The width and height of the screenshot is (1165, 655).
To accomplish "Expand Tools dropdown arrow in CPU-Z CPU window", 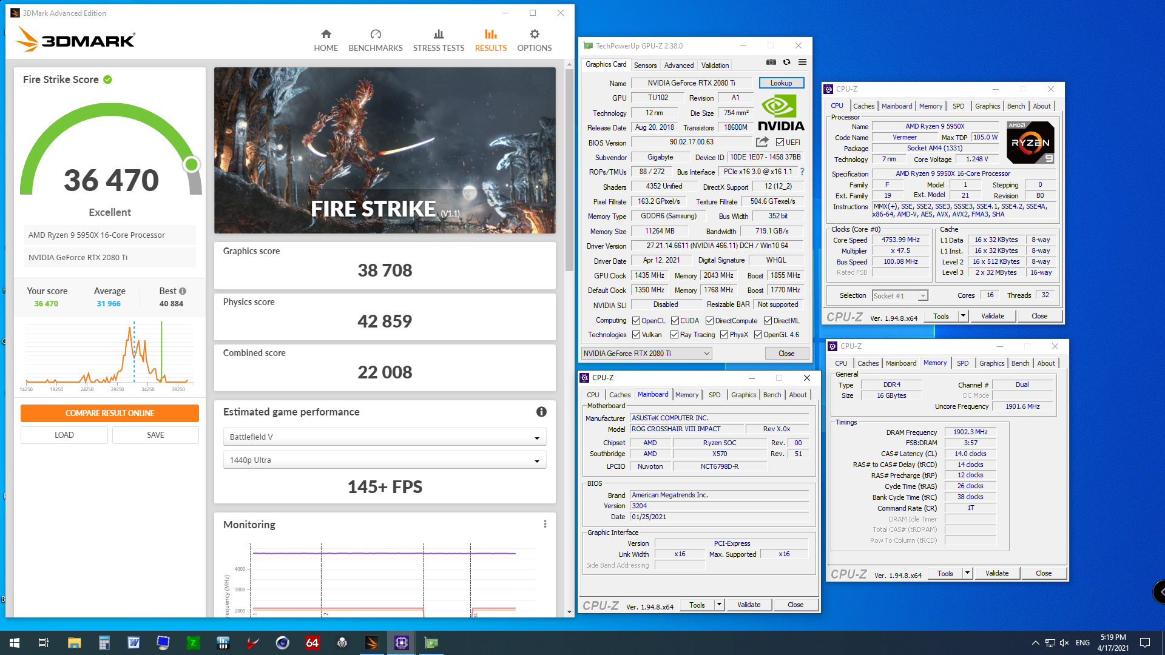I will click(963, 316).
